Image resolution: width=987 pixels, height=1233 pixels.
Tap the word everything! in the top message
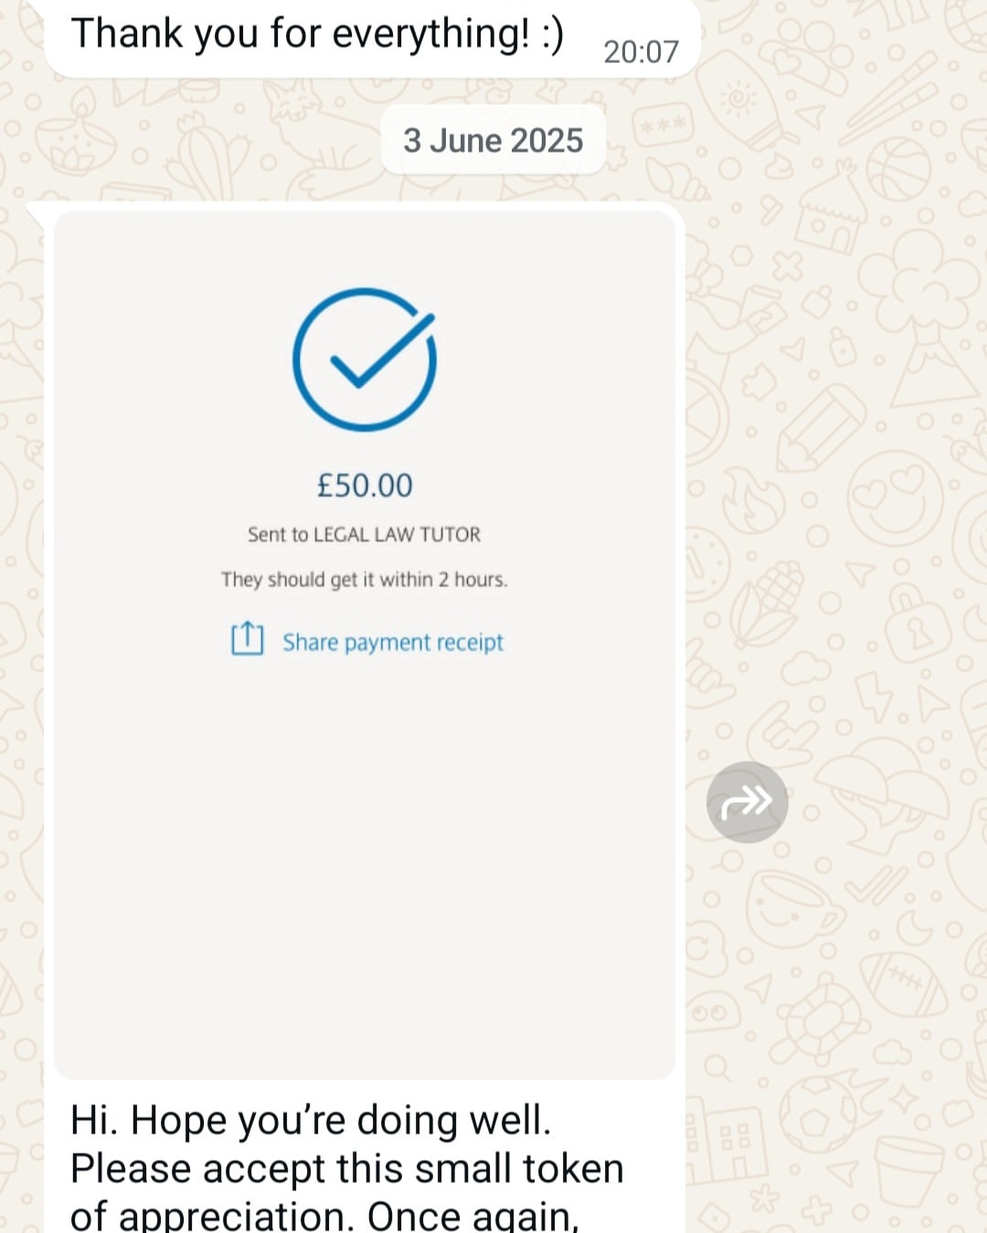click(x=431, y=34)
